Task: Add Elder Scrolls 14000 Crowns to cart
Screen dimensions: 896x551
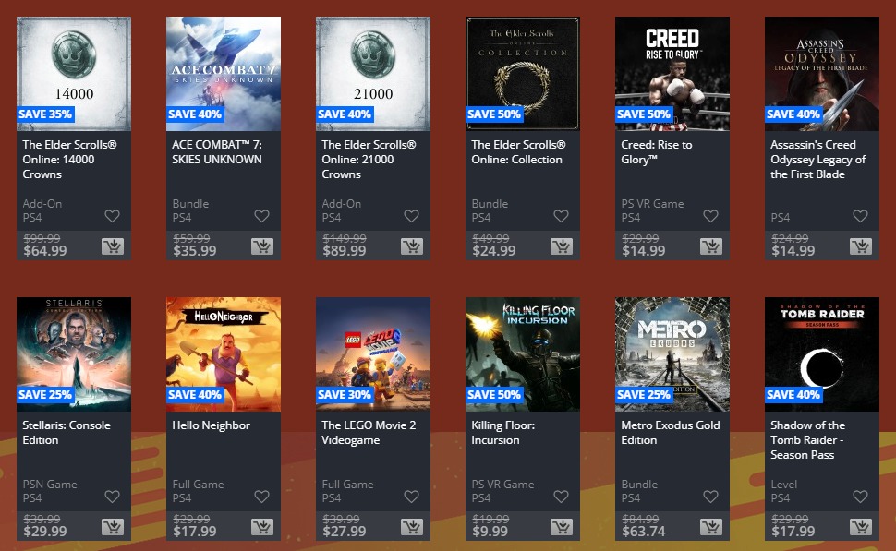Action: pos(113,246)
